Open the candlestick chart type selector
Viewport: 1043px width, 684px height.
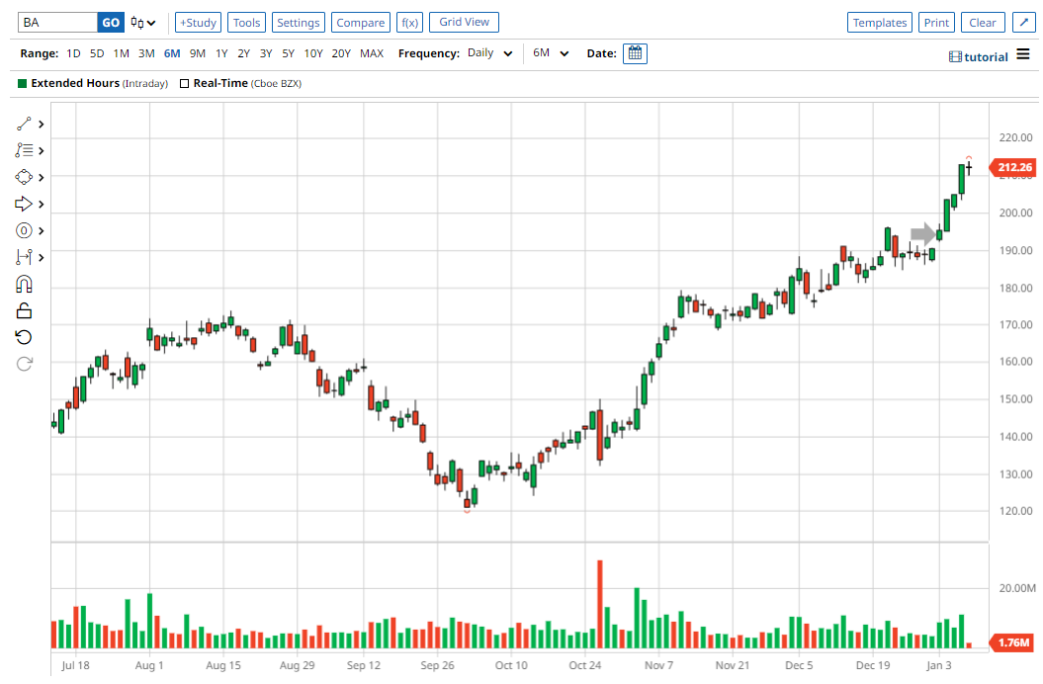pyautogui.click(x=143, y=23)
